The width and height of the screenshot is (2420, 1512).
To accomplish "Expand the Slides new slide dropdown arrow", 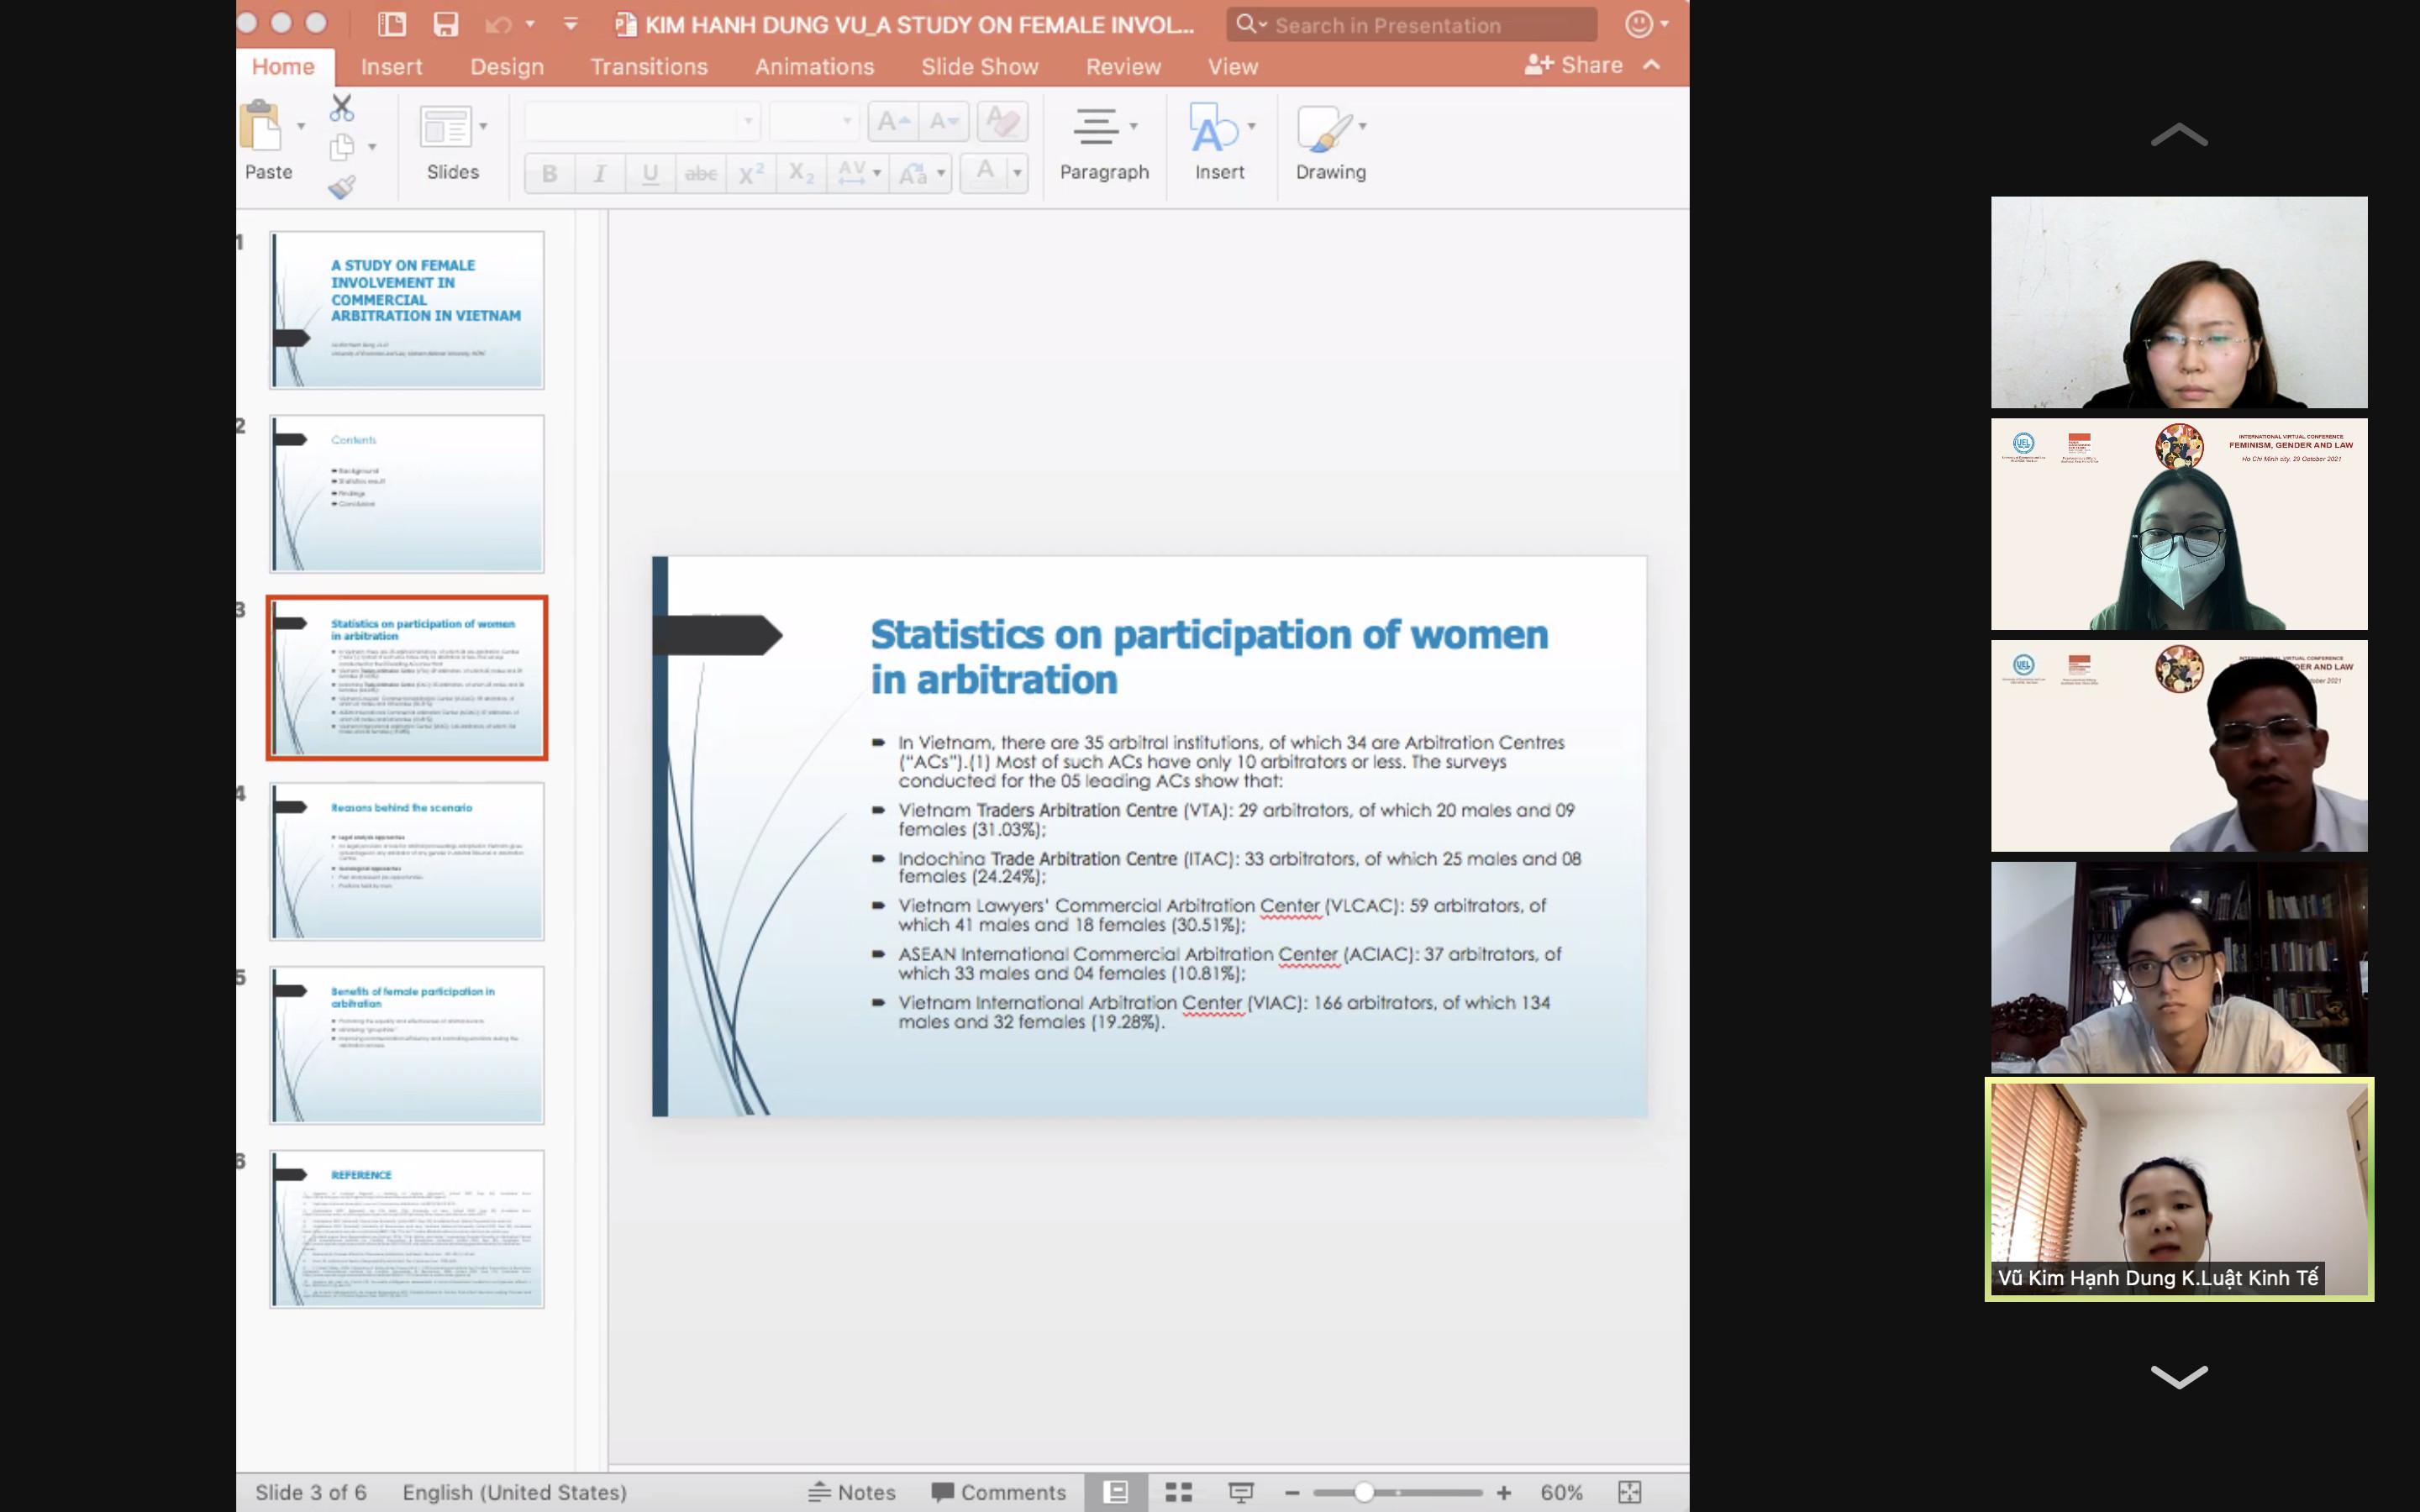I will point(484,126).
